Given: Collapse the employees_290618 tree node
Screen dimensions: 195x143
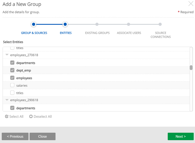Looking at the screenshot, I should pos(7,100).
